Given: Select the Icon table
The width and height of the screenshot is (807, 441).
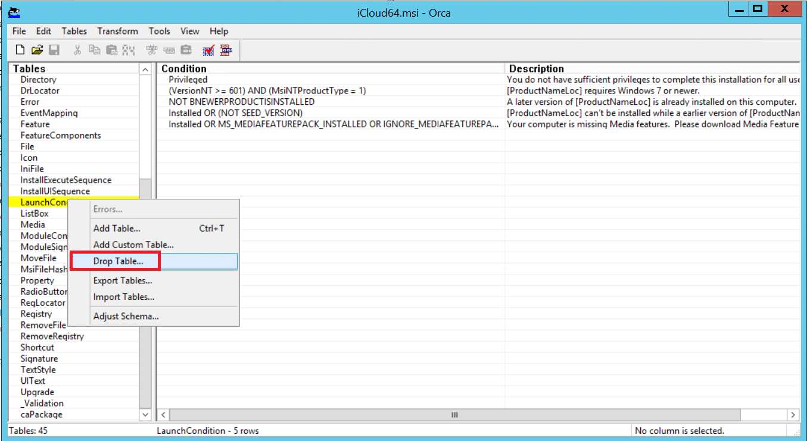Looking at the screenshot, I should coord(29,158).
